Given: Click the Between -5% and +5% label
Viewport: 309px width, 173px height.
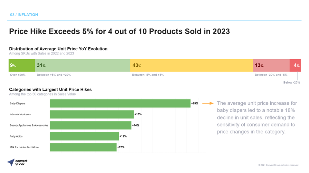Looking at the screenshot, I should click(148, 75).
